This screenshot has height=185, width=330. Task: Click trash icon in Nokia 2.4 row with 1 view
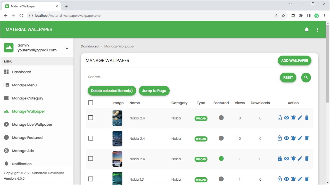click(307, 159)
